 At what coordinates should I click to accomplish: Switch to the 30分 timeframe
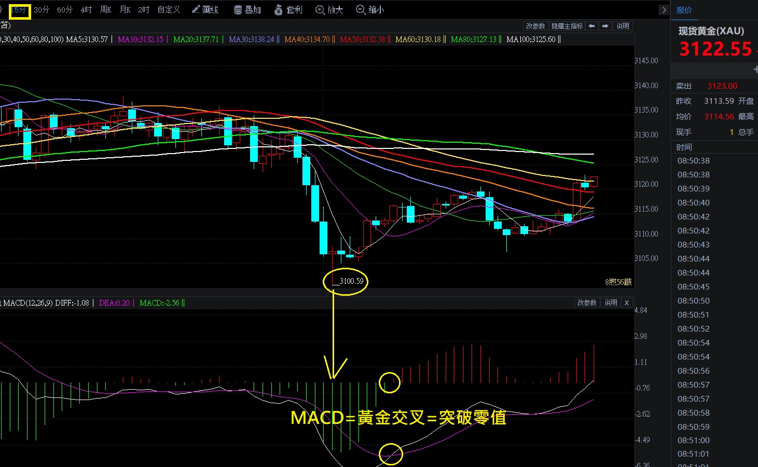coord(42,10)
